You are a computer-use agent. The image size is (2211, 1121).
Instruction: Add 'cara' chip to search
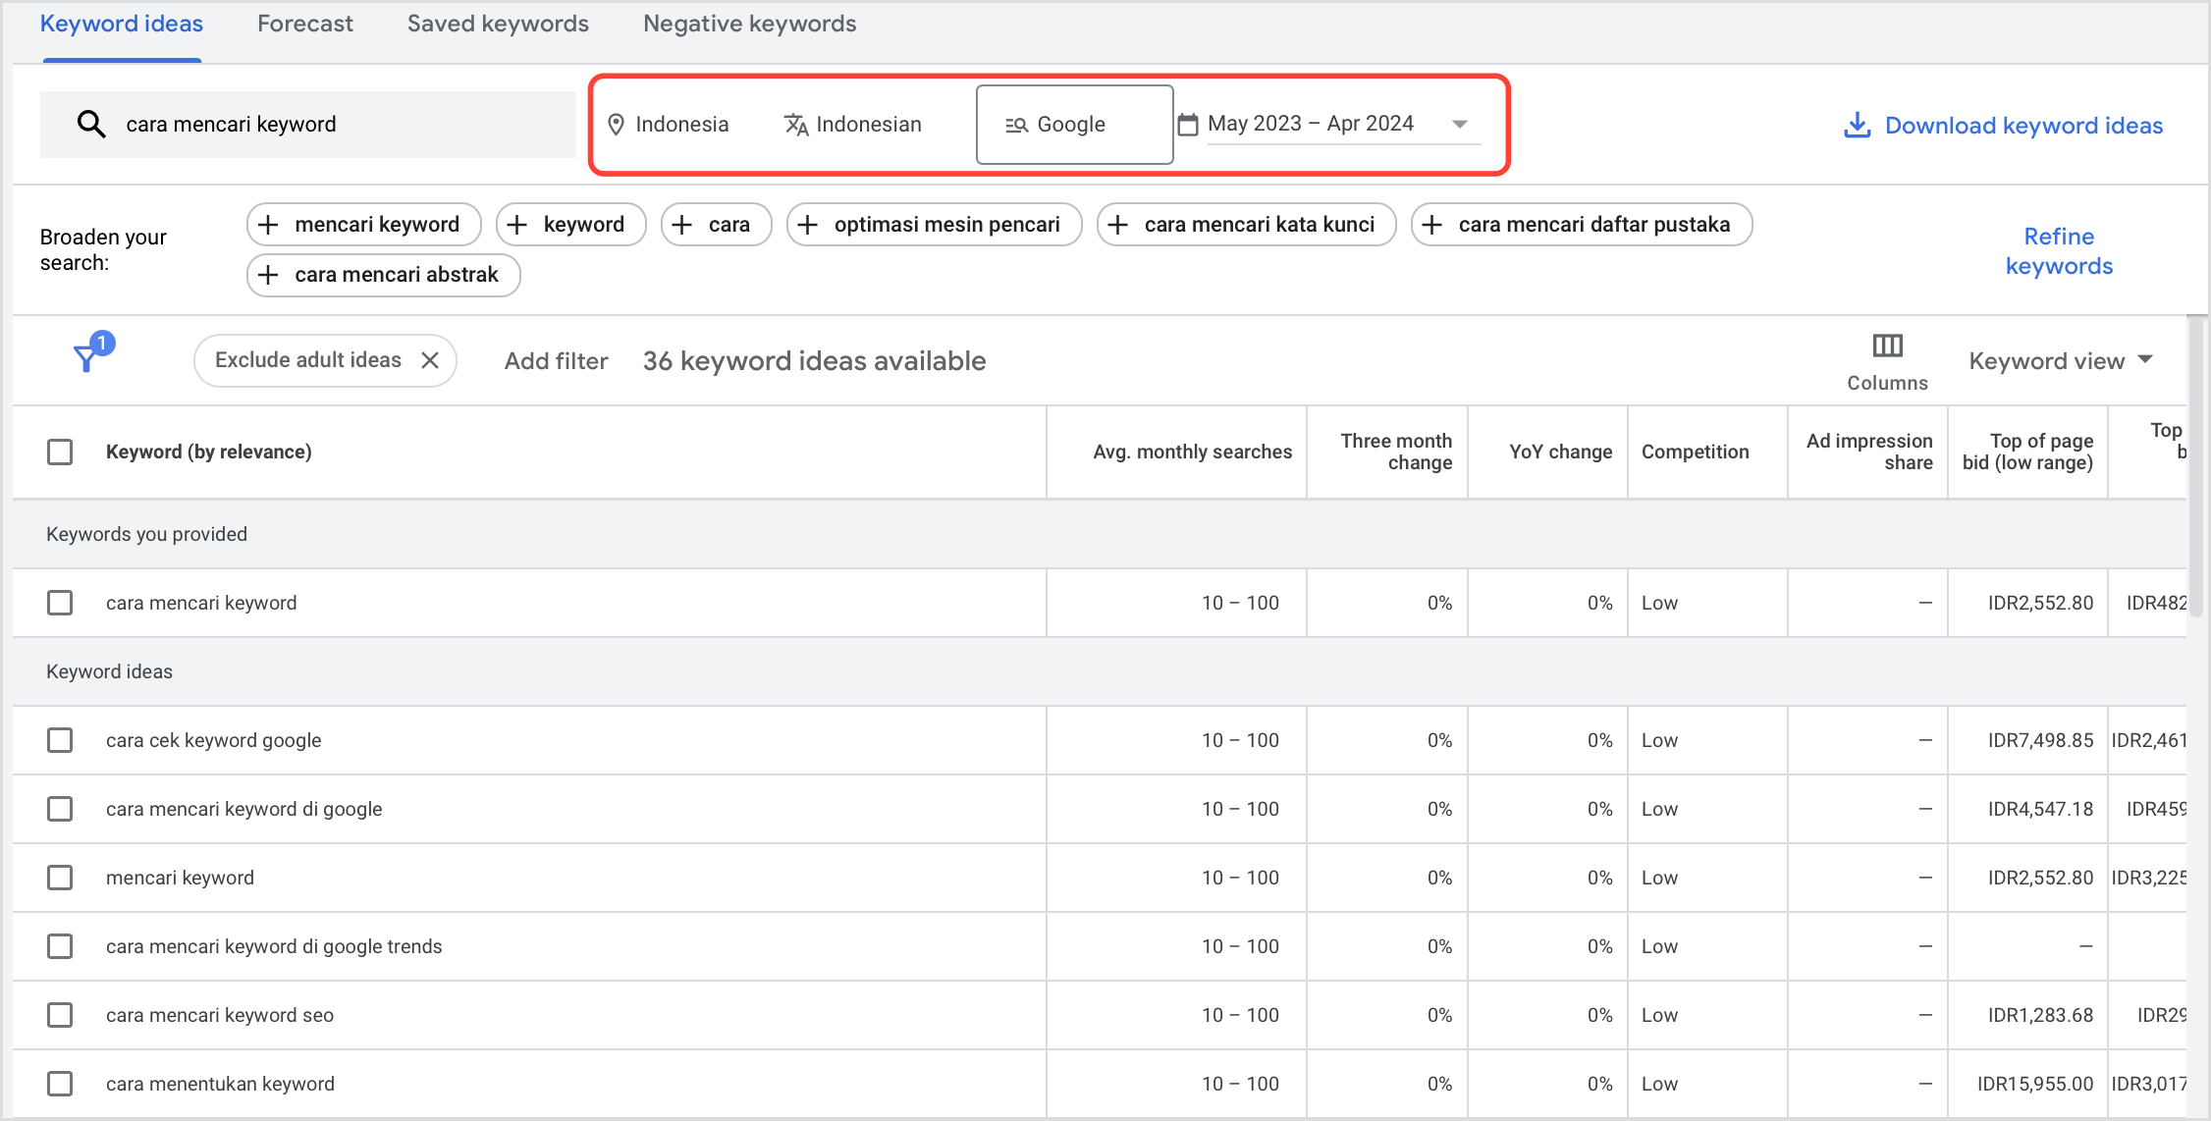717,225
